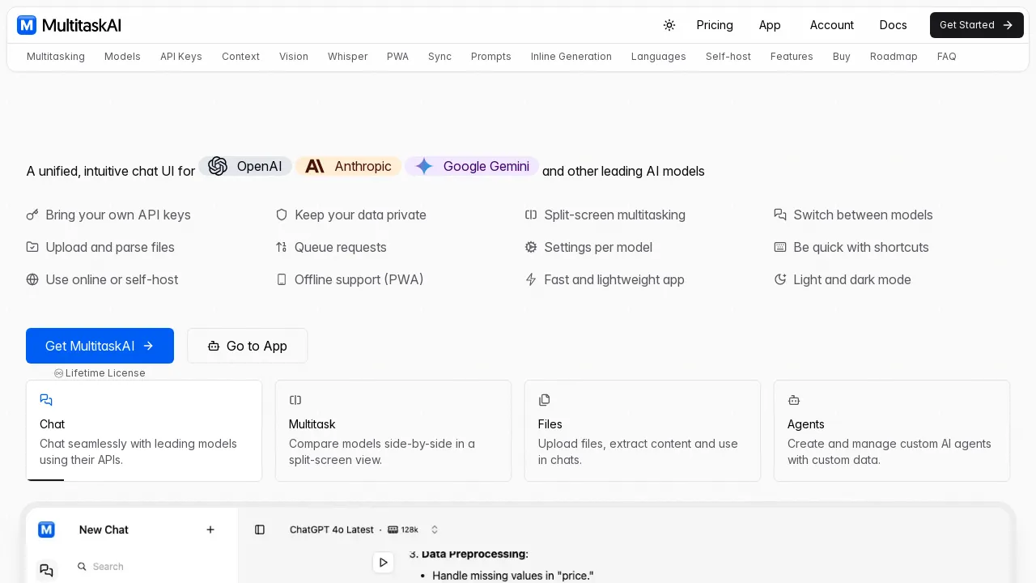The image size is (1036, 583).
Task: Switch to the Pricing menu item
Action: (715, 25)
